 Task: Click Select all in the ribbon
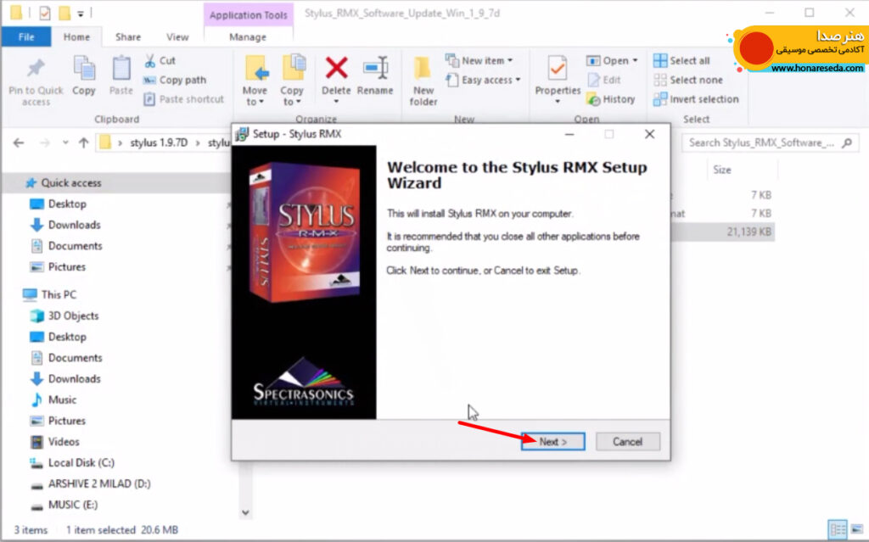tap(681, 61)
